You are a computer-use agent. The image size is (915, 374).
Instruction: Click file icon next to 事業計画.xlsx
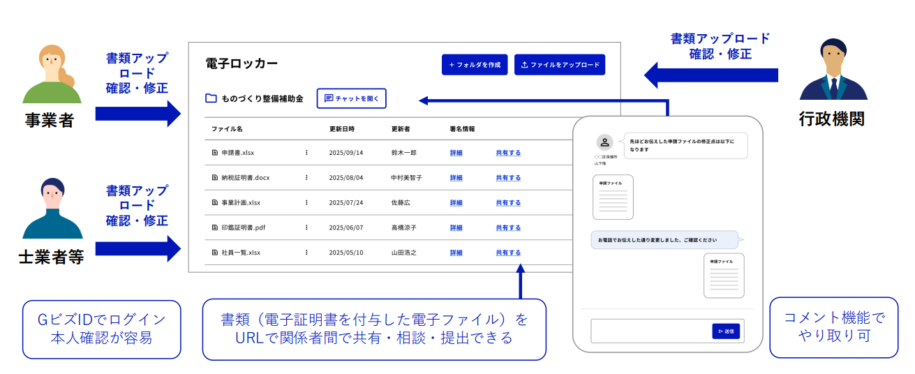pos(215,202)
